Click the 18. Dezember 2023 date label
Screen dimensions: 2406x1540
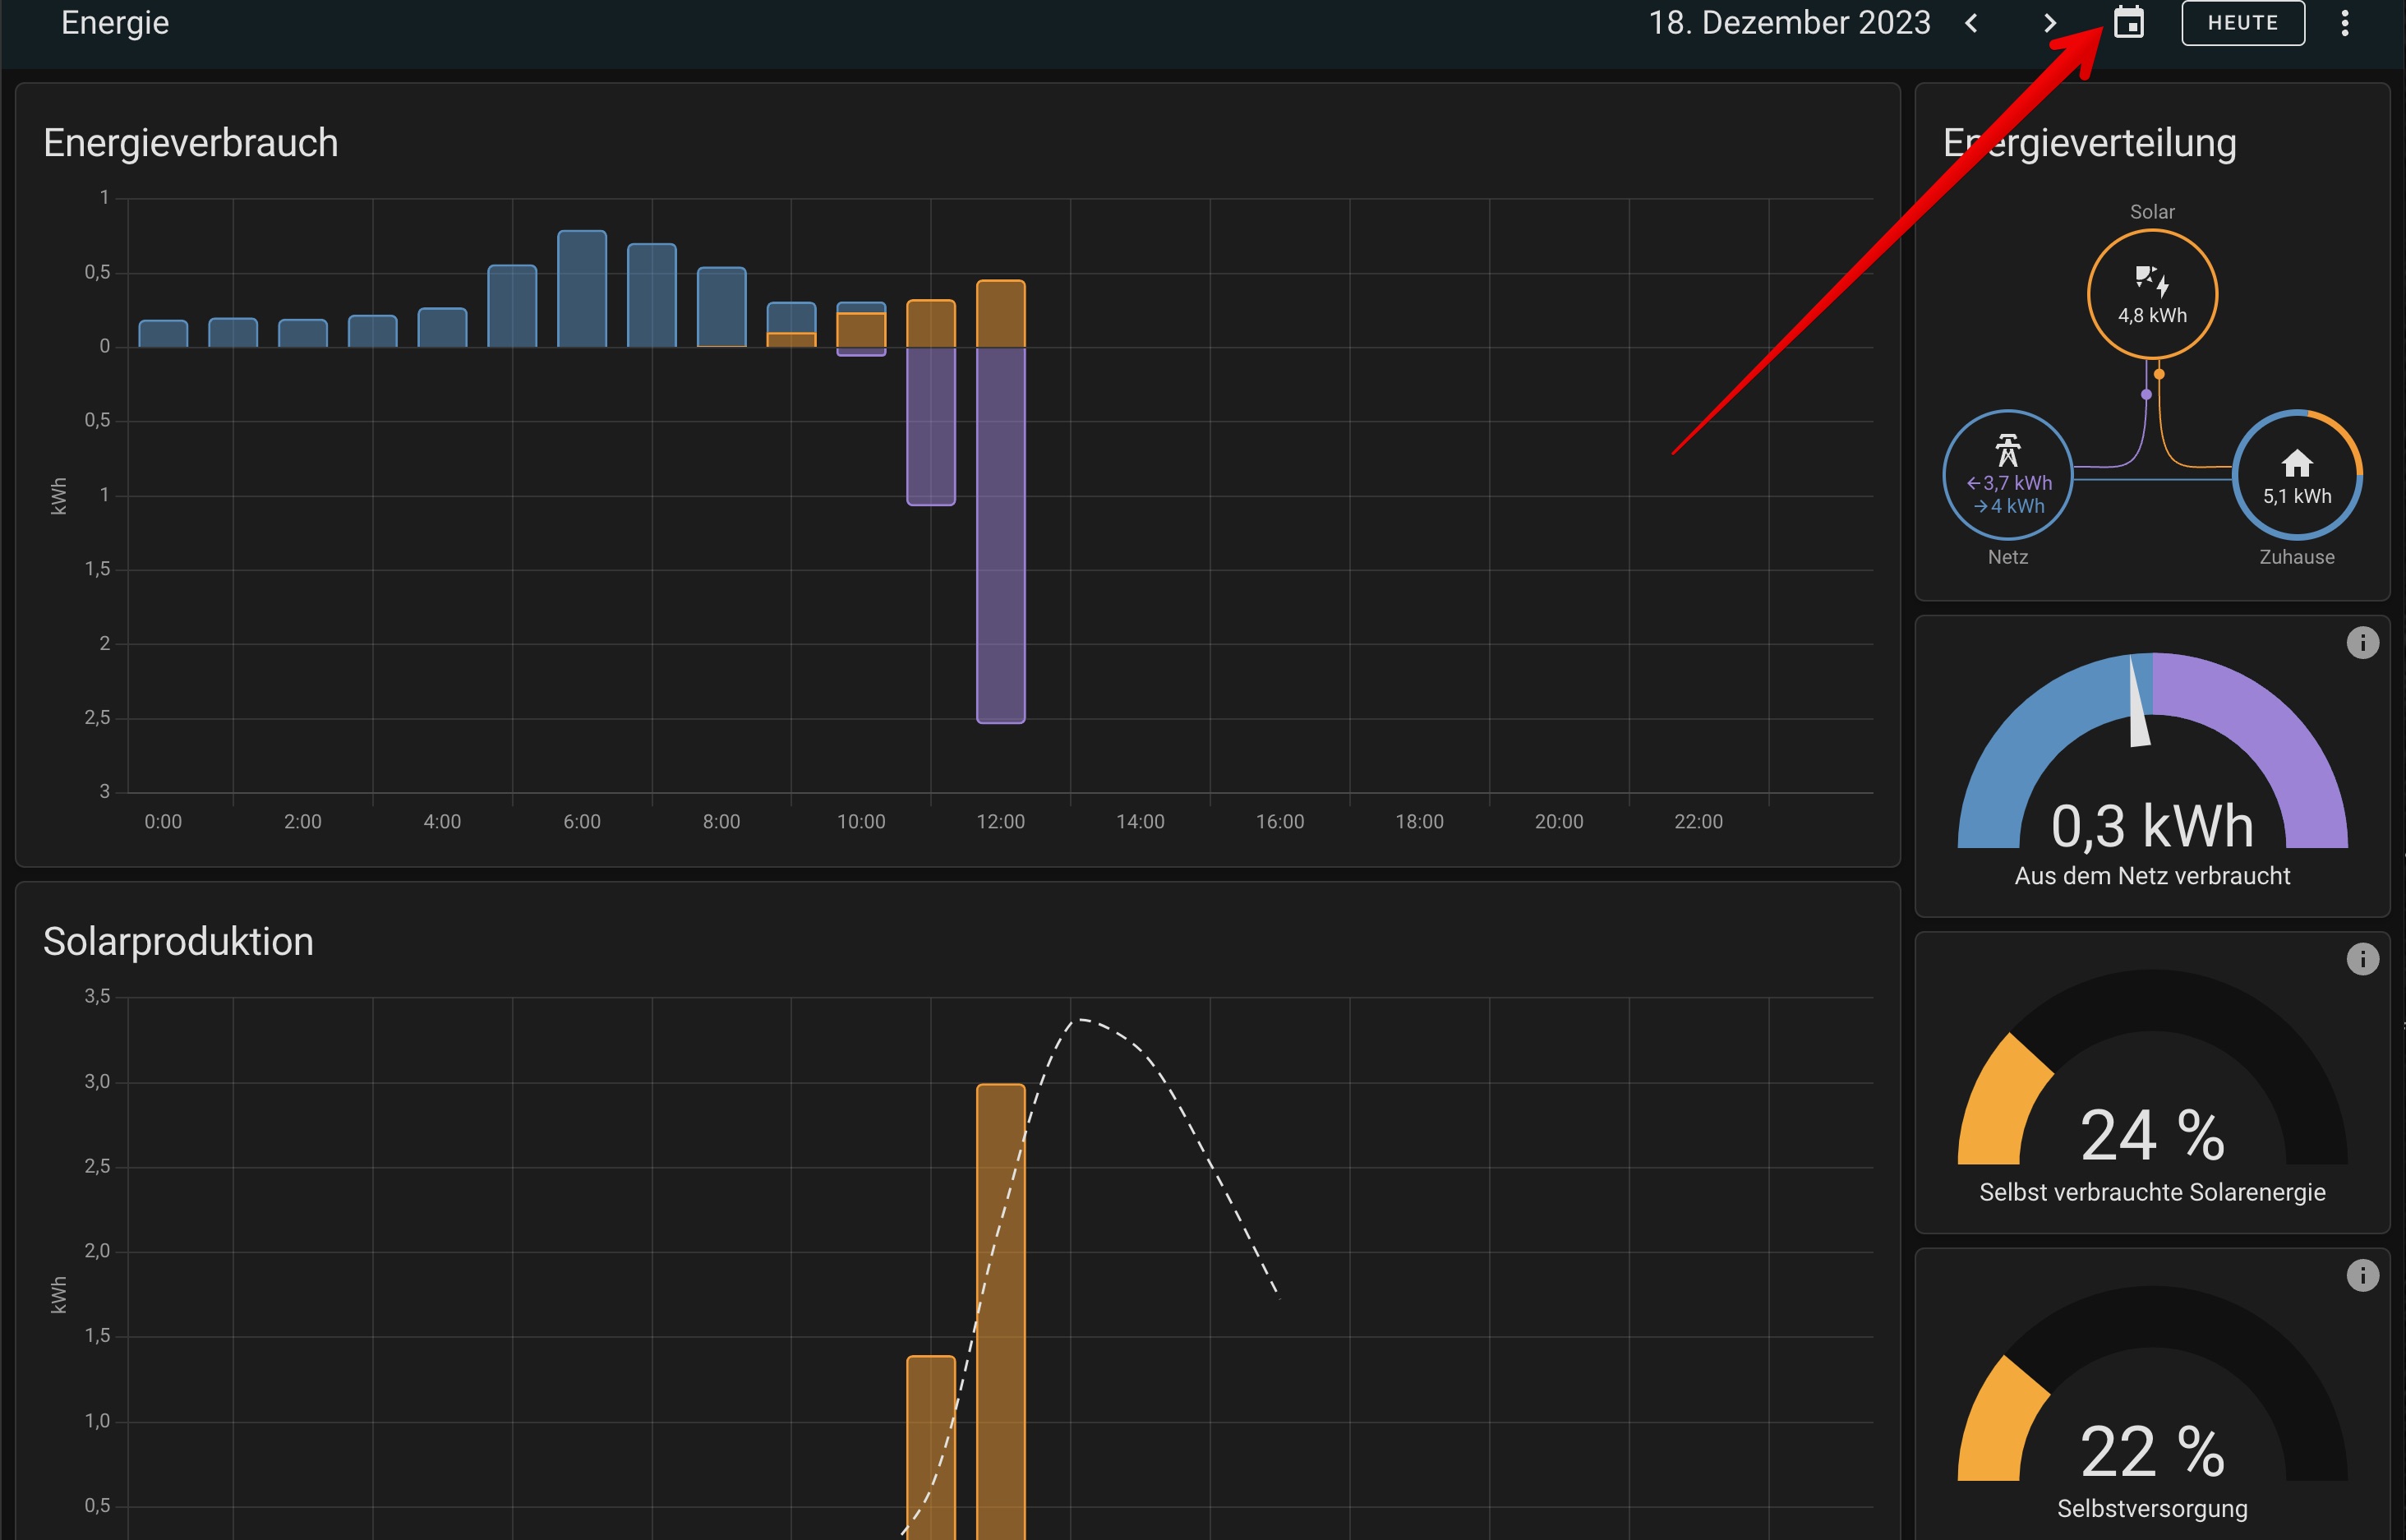pyautogui.click(x=1788, y=23)
